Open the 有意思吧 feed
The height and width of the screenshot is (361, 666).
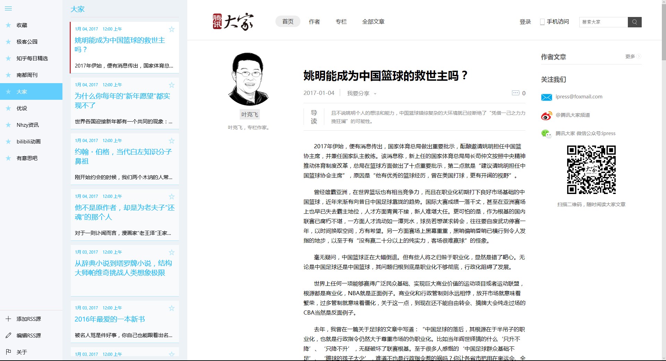click(x=31, y=158)
